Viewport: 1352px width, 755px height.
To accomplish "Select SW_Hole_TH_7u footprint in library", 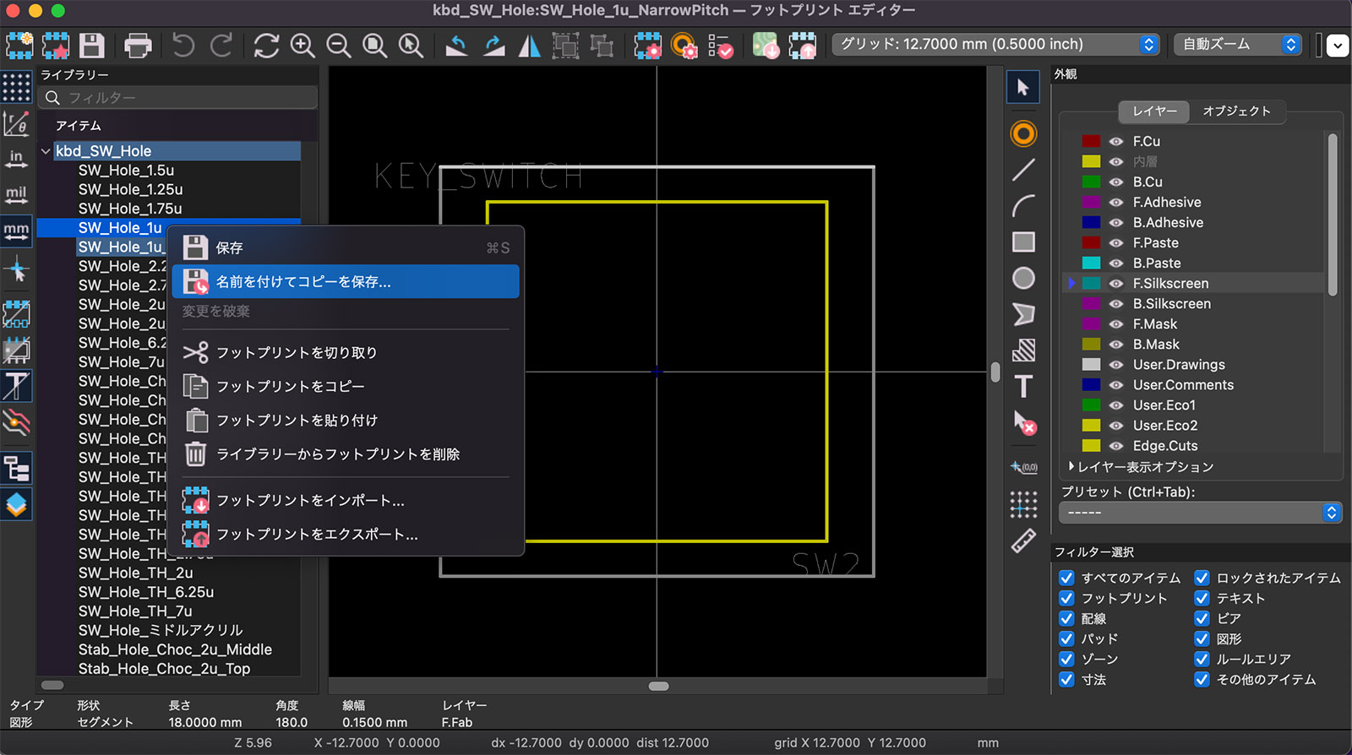I will [x=135, y=611].
